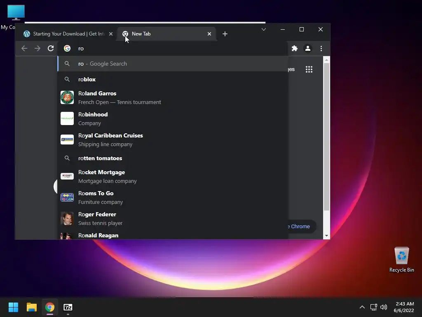Click the Roland Garros logo thumbnail

coord(67,97)
